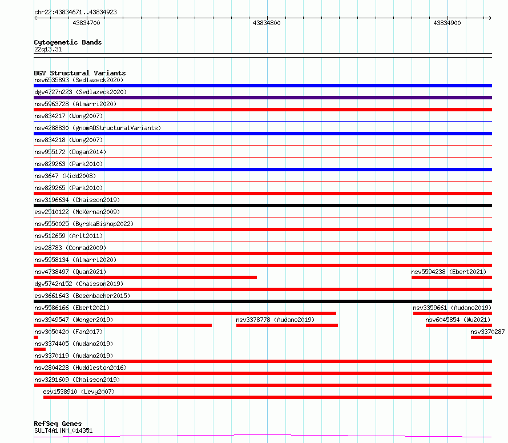Select nsv955172 (Dogan2014) variant
This screenshot has height=443, width=508.
coord(70,152)
